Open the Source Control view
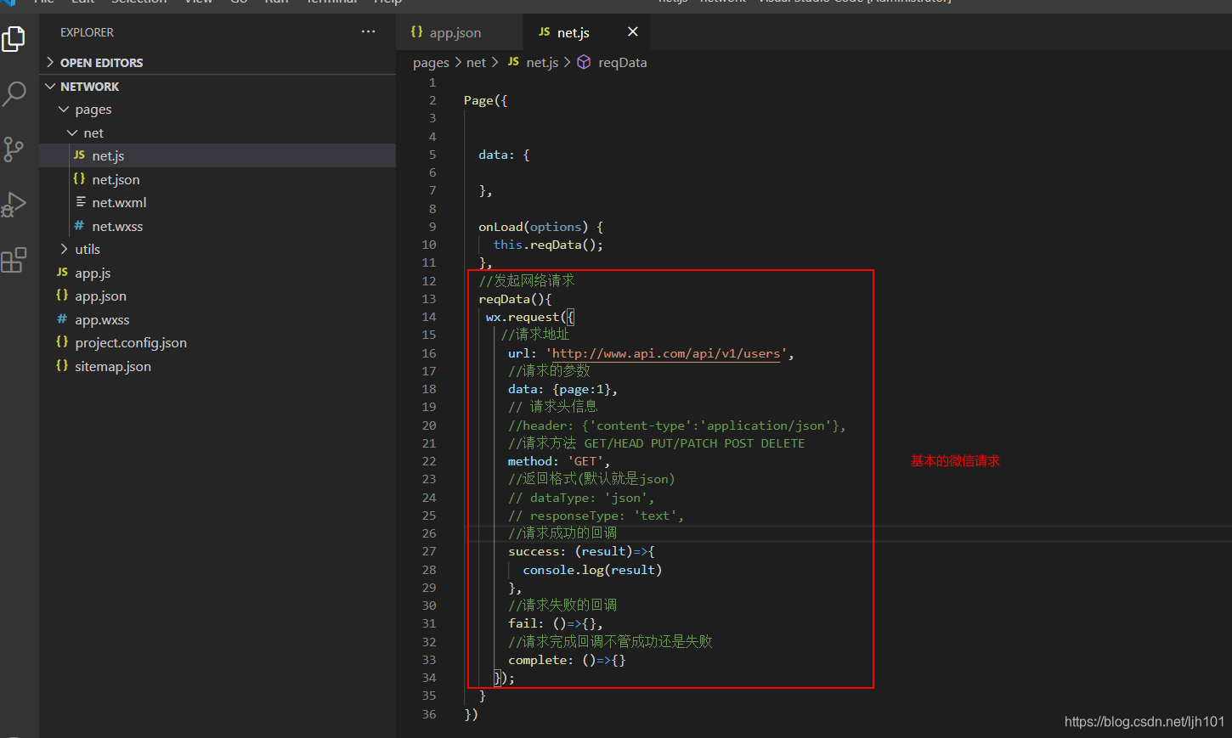Viewport: 1232px width, 738px height. point(14,149)
